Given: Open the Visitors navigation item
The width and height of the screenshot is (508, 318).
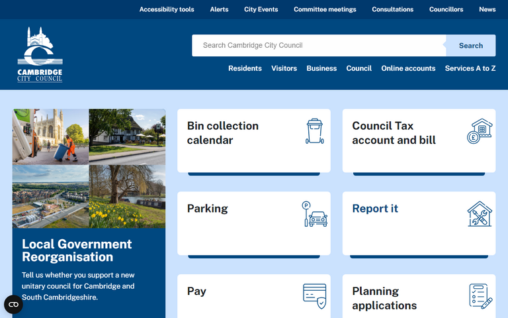Looking at the screenshot, I should tap(284, 68).
